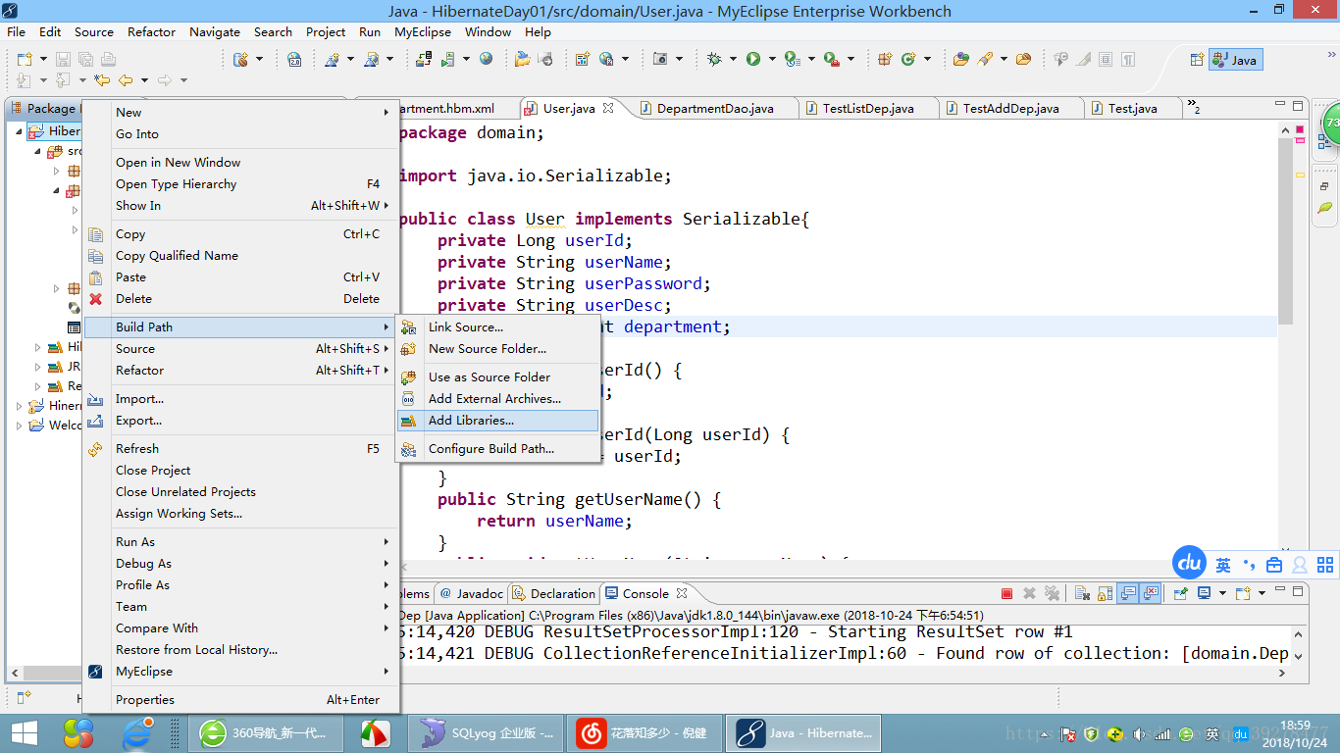Open the Refactor menu in menu bar

[152, 31]
